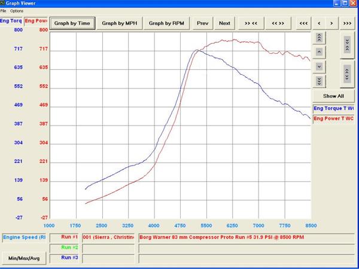Click the vertical compress button
Screen dimensions: 359x269
tap(347, 44)
